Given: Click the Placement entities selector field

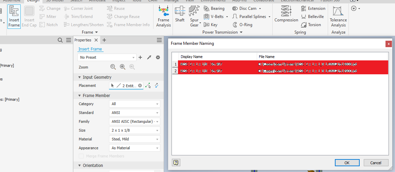Looking at the screenshot, I should (126, 85).
